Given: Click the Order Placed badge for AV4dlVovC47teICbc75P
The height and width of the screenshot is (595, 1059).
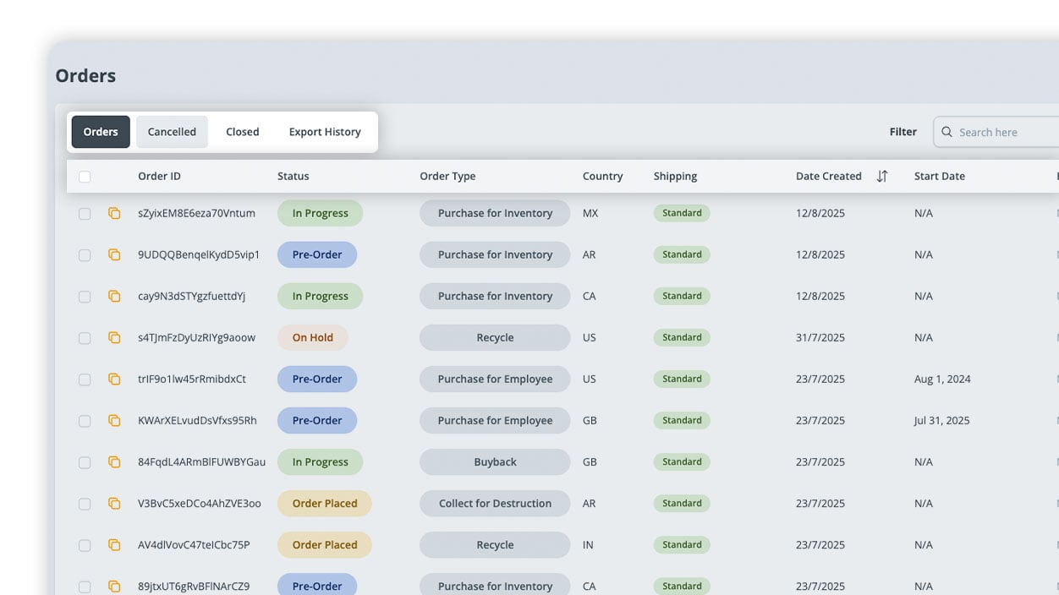Looking at the screenshot, I should [324, 545].
